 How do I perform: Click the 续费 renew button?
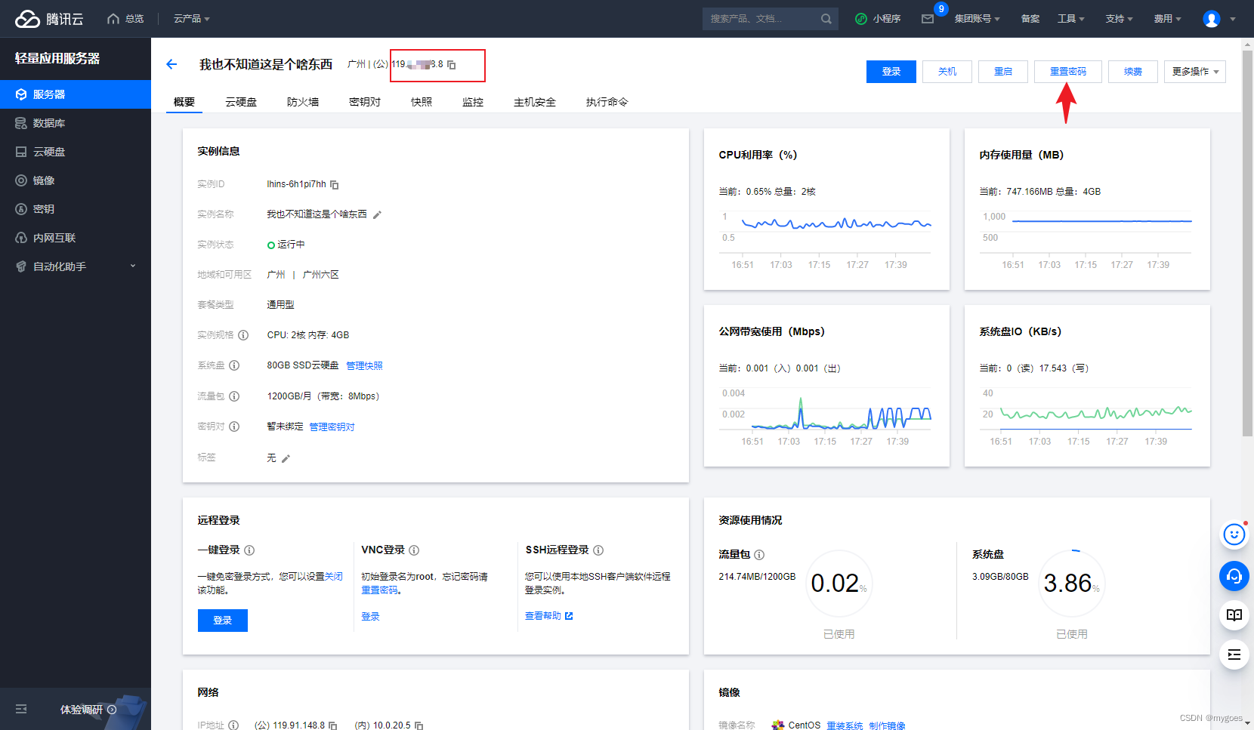tap(1133, 72)
